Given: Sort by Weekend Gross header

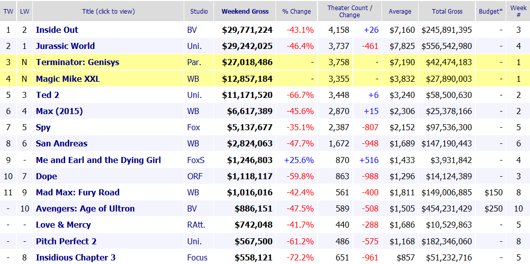Looking at the screenshot, I should tap(245, 12).
